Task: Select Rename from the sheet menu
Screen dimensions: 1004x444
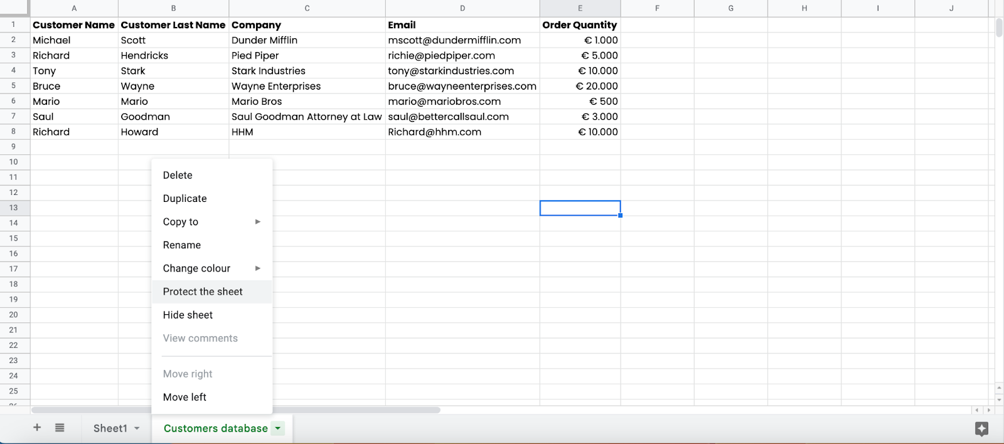Action: coord(212,245)
